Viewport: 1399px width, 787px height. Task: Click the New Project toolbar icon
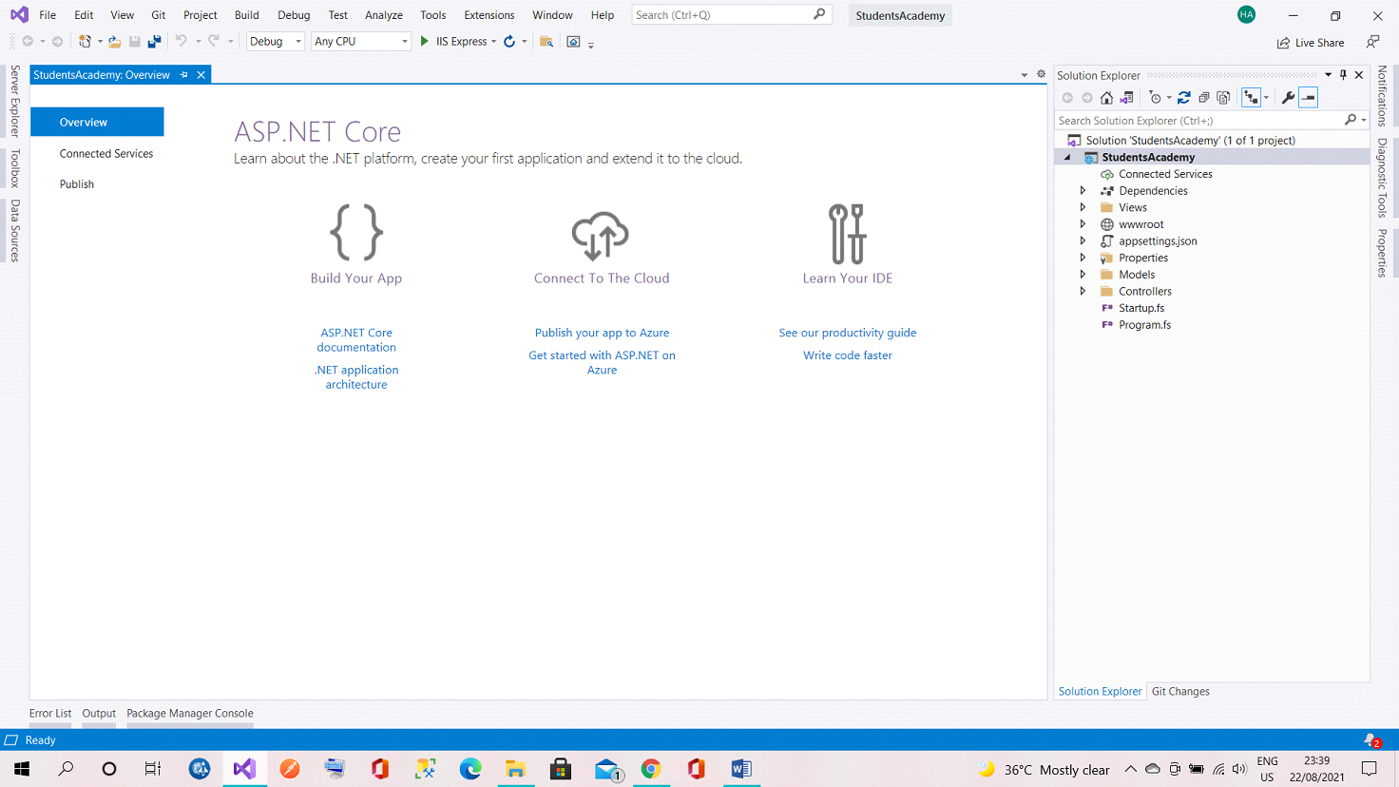pyautogui.click(x=85, y=42)
